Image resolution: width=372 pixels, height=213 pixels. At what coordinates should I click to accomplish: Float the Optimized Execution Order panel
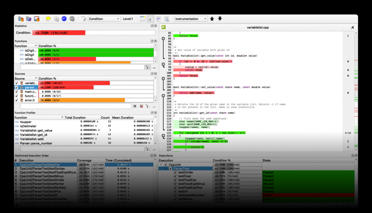152,156
